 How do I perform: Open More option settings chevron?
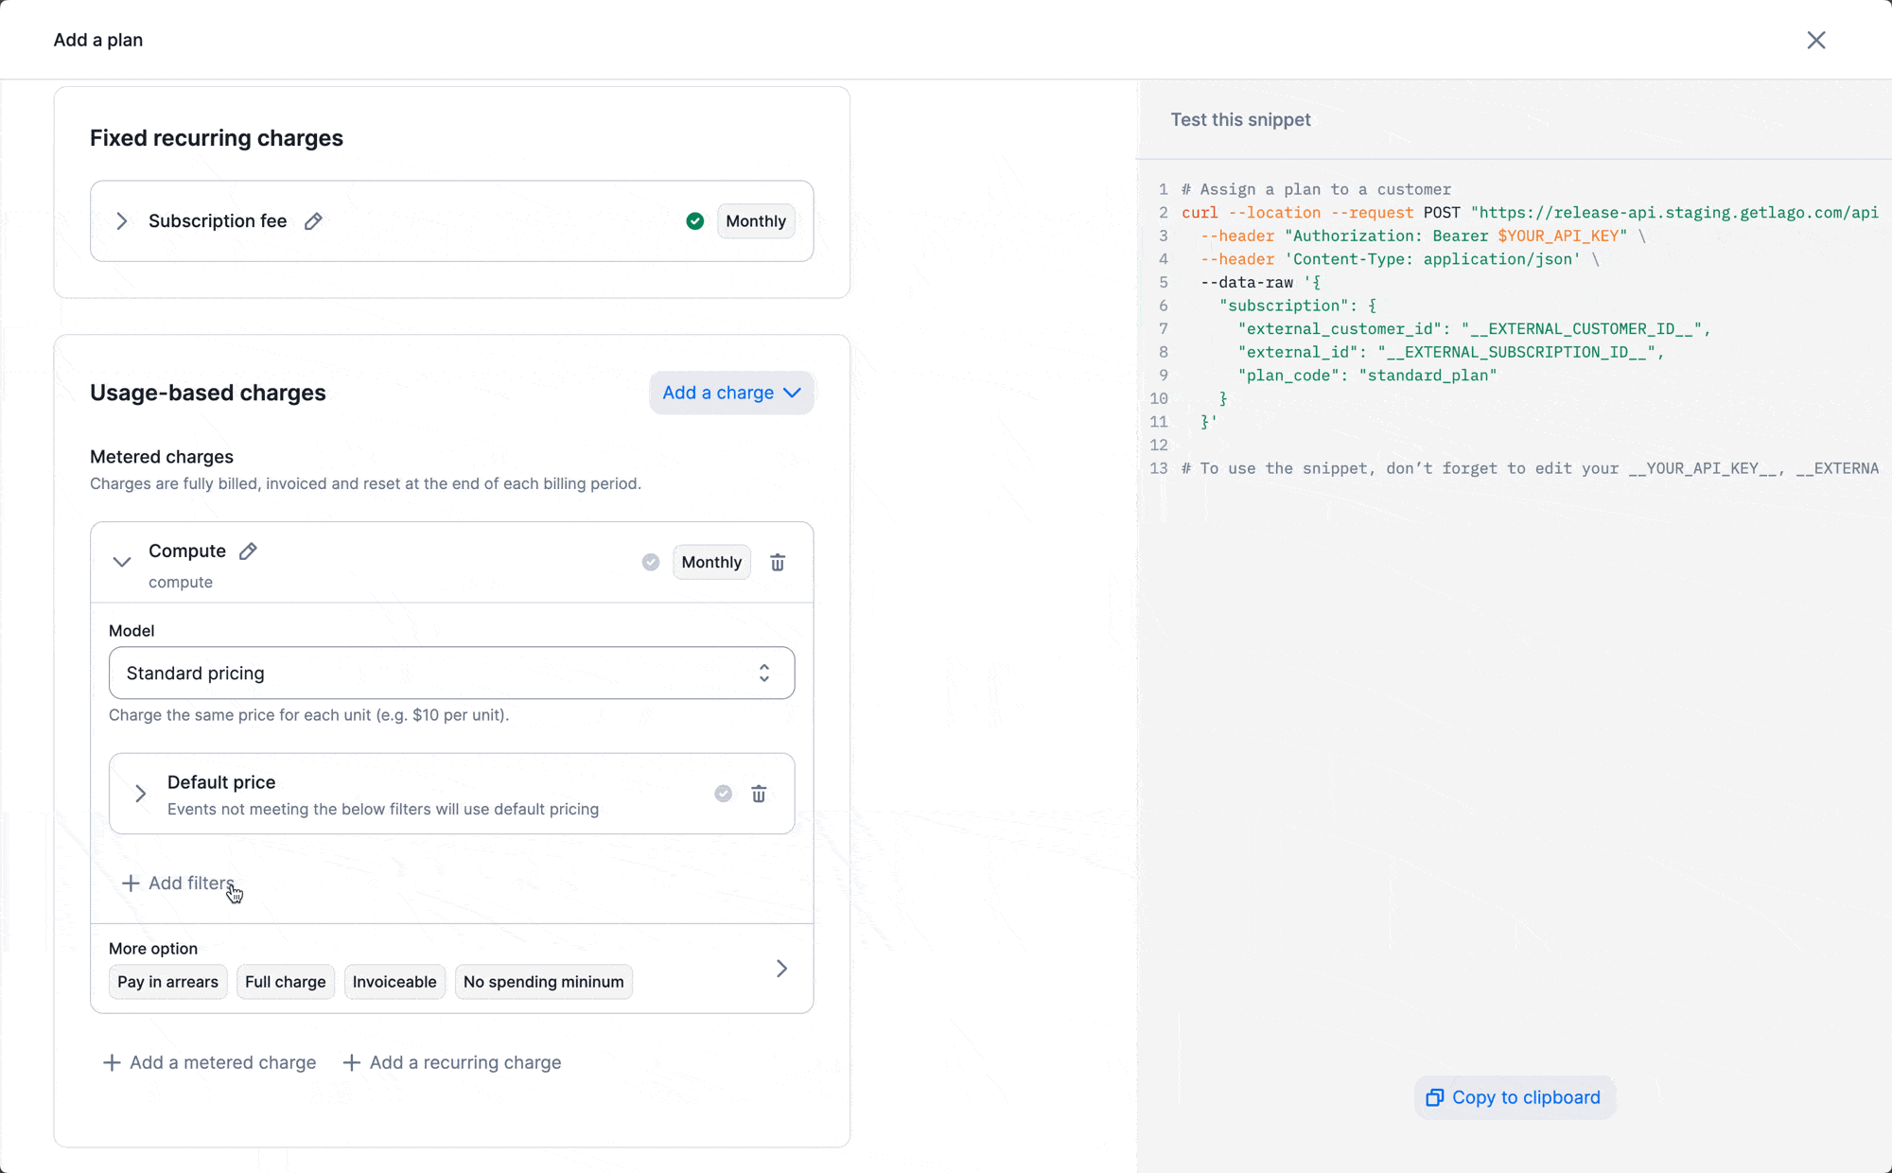(781, 969)
